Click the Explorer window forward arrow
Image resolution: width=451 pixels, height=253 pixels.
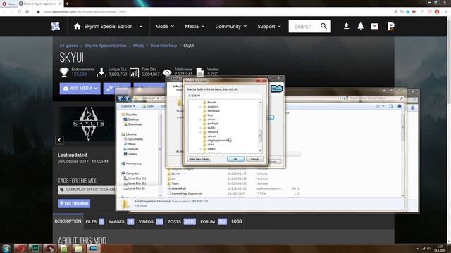point(127,98)
